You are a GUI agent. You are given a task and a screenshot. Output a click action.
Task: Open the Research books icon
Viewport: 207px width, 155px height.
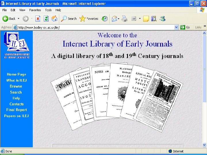tap(154, 19)
